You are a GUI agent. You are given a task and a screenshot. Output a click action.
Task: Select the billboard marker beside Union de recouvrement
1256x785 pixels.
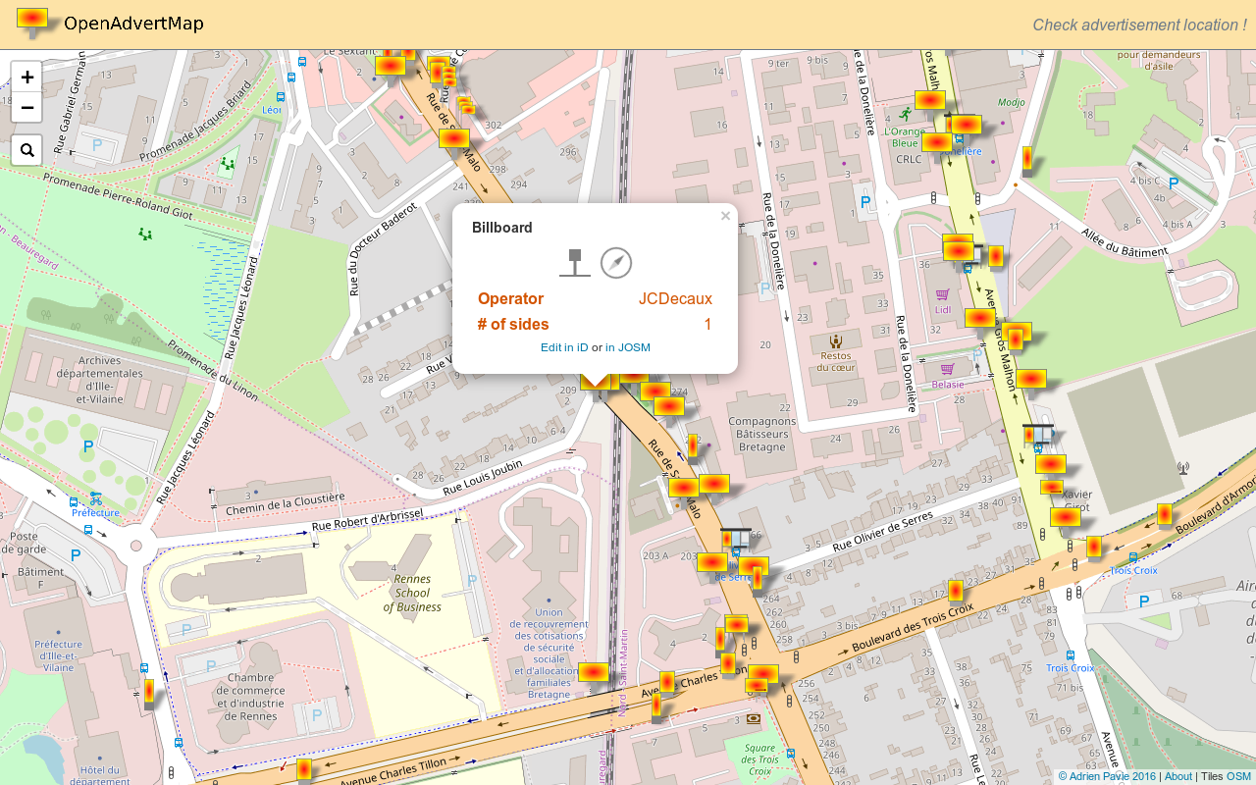point(593,672)
